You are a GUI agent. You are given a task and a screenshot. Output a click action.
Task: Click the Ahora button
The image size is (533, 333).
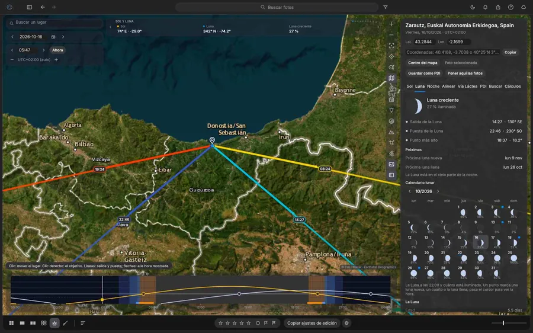(57, 50)
